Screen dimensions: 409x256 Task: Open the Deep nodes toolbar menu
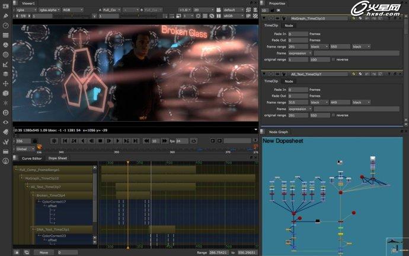click(5, 113)
